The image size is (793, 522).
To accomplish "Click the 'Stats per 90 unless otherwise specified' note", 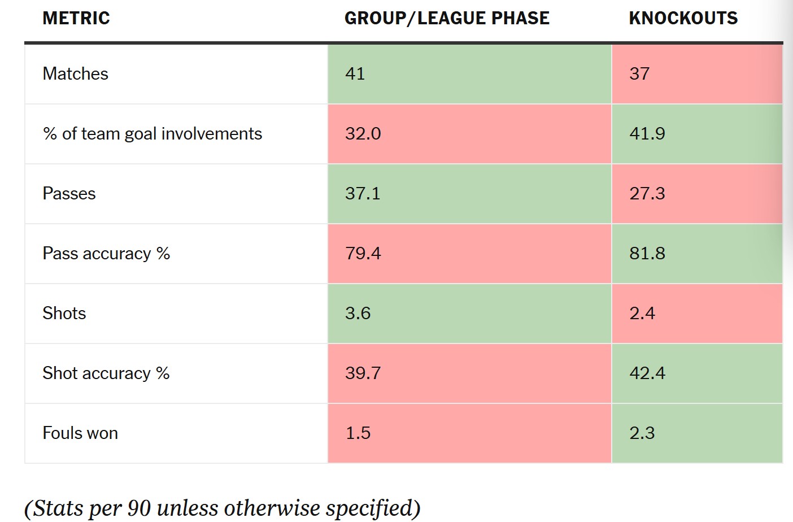I will (x=223, y=507).
